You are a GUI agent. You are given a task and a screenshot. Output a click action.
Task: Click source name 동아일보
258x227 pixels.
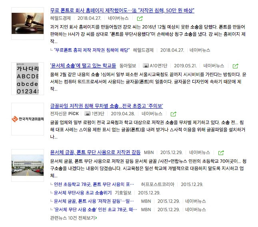point(128,66)
